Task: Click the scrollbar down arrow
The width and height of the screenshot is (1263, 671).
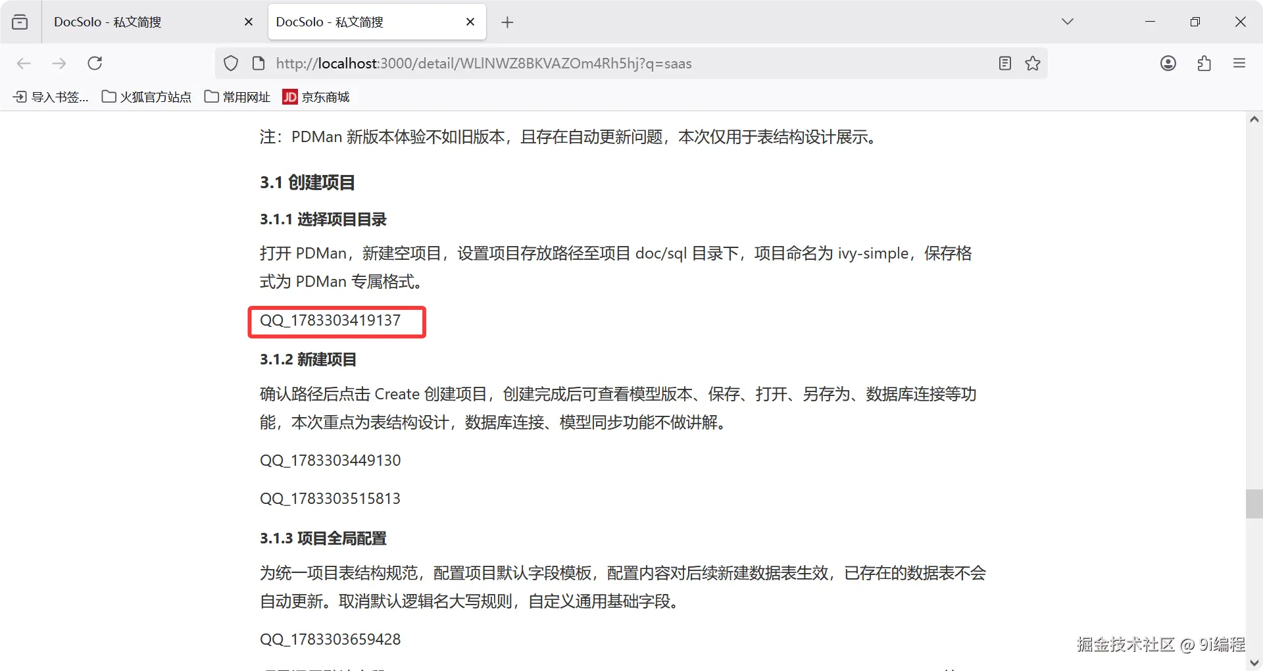Action: pos(1254,662)
